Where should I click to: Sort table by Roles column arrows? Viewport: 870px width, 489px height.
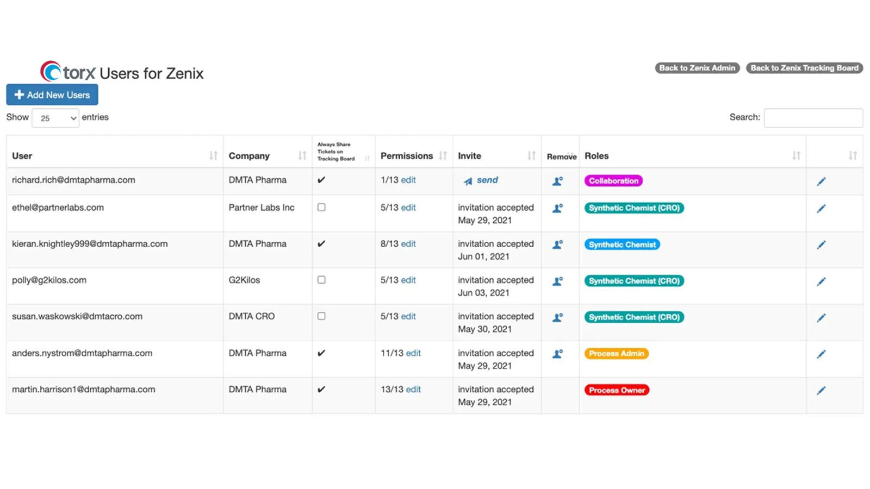coord(796,156)
